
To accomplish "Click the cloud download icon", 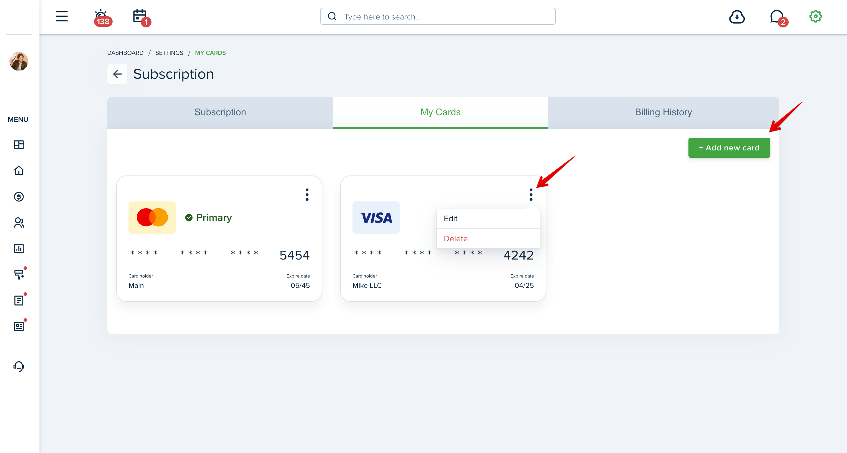I will click(x=736, y=17).
